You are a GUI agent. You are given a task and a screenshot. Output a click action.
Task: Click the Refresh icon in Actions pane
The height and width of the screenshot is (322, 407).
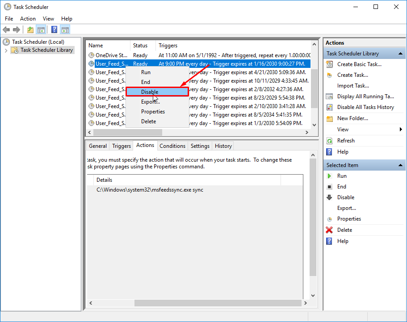click(x=329, y=141)
